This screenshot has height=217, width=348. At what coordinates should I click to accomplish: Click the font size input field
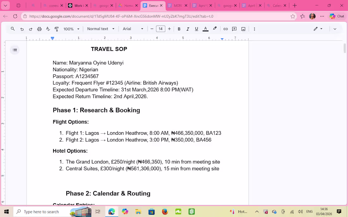coord(160,29)
